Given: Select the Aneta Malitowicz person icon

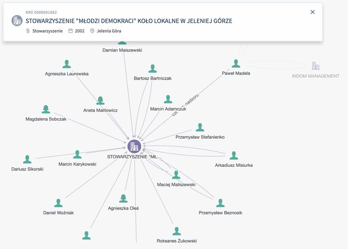Looking at the screenshot, I should point(100,100).
